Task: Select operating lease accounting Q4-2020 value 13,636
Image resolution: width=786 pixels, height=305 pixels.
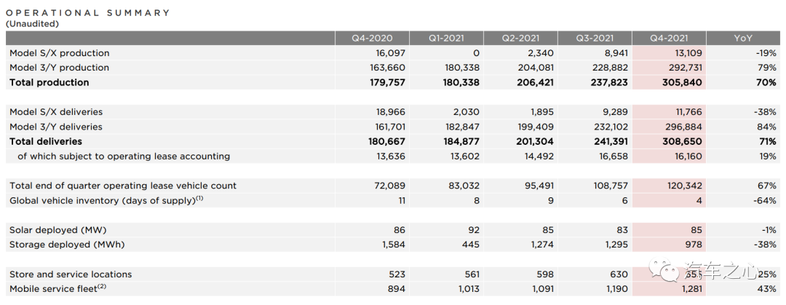Action: coord(391,157)
